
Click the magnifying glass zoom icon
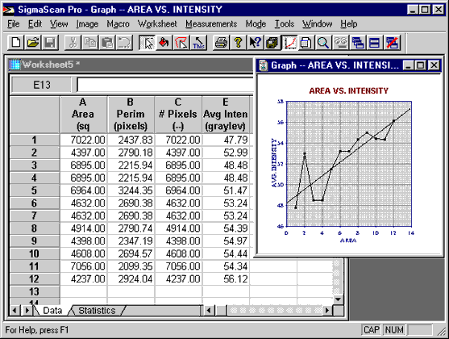[323, 43]
